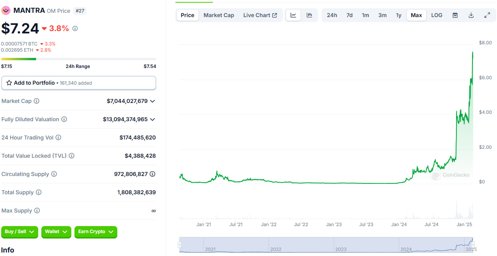
Task: Select the 1m time range
Action: [x=365, y=15]
